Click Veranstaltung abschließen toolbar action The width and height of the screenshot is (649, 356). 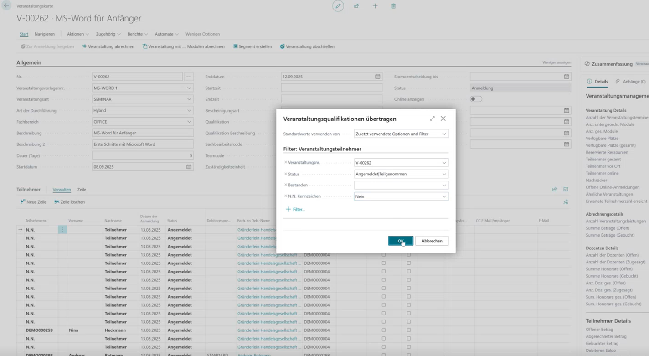tap(307, 46)
